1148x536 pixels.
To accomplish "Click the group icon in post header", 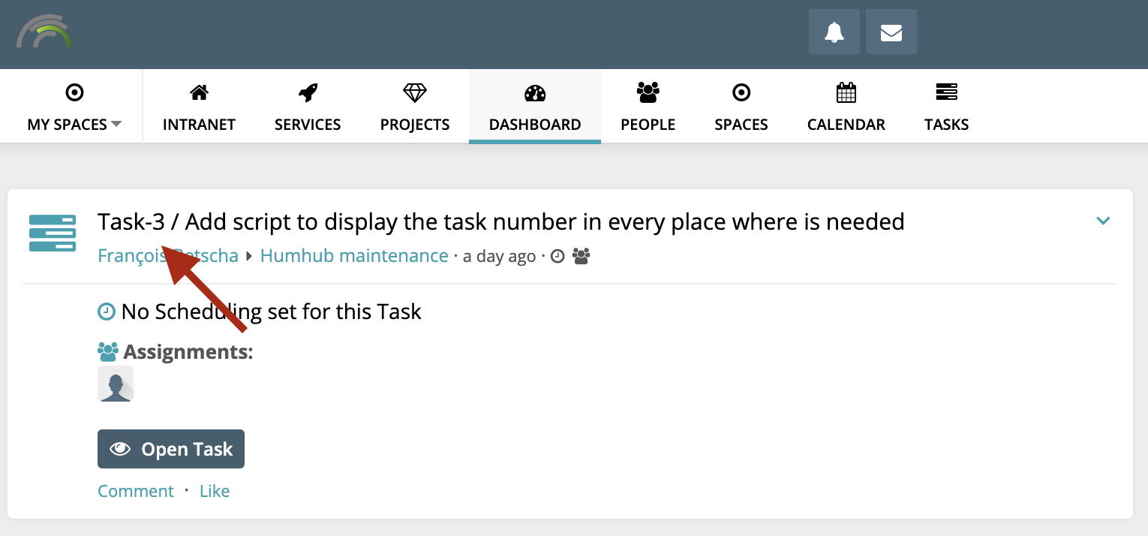I will 582,257.
